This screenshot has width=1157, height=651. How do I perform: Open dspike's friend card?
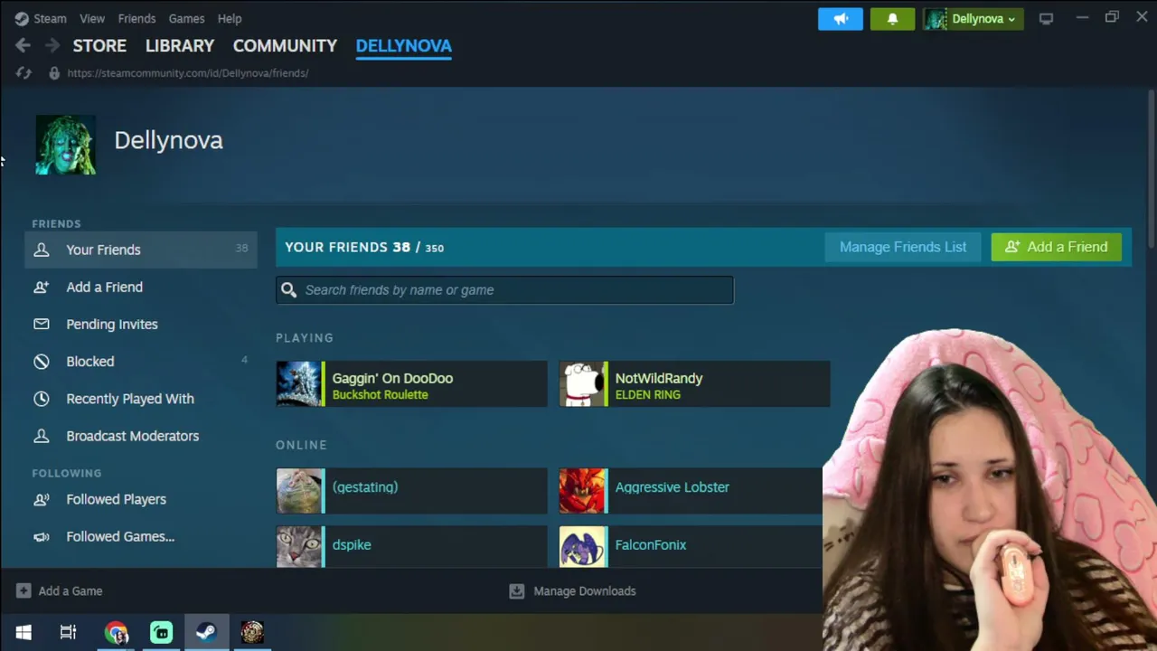pos(411,546)
